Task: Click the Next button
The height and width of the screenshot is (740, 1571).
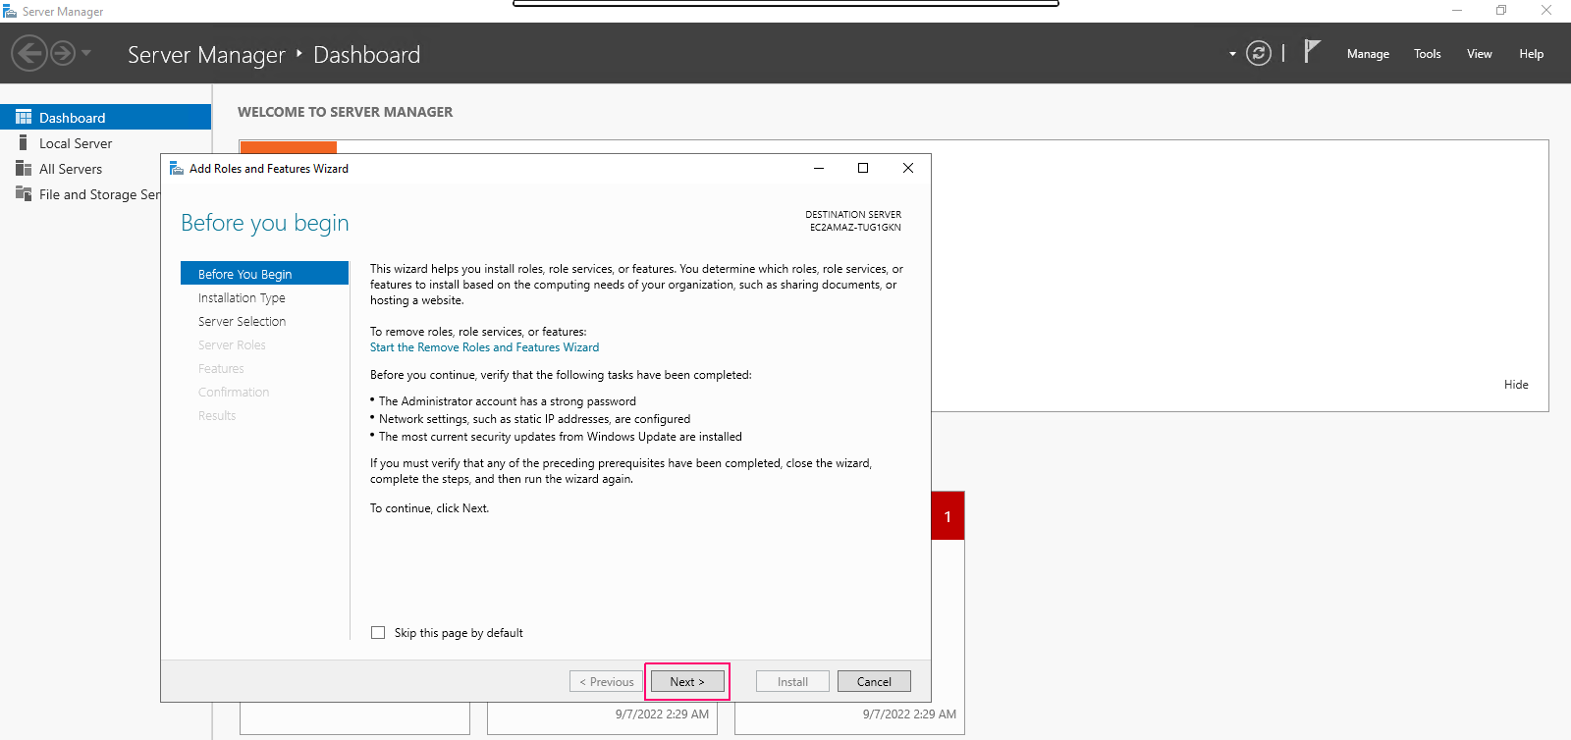Action: tap(687, 681)
